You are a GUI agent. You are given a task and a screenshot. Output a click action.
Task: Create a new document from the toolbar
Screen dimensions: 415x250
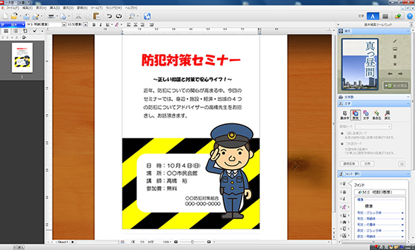(x=6, y=16)
